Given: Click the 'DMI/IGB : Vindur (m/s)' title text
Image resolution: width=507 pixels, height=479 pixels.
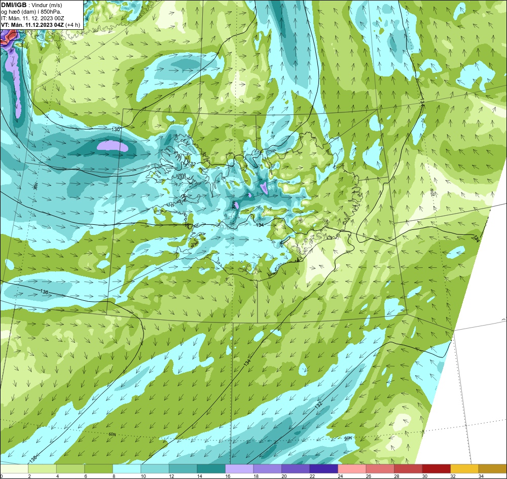Looking at the screenshot, I should tap(31, 5).
